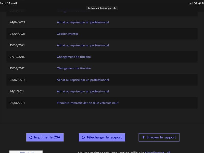Click the Imprimer le CSA button
Screen dimensions: 204x153
click(45, 137)
